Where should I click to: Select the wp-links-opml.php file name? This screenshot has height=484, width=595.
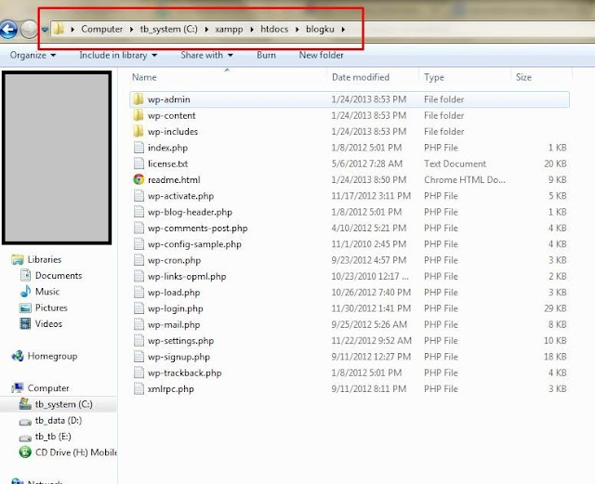(x=187, y=277)
